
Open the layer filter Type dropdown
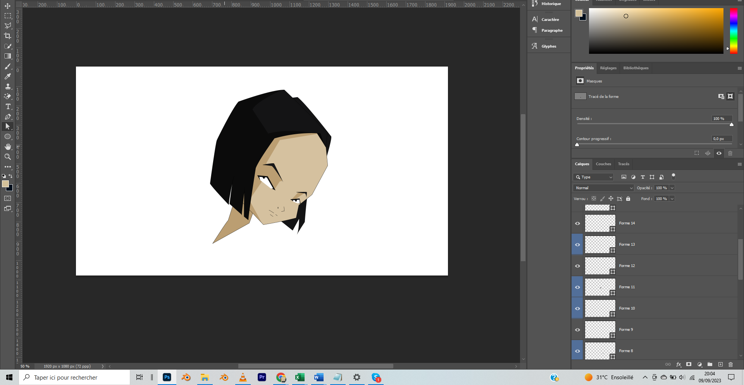click(593, 177)
